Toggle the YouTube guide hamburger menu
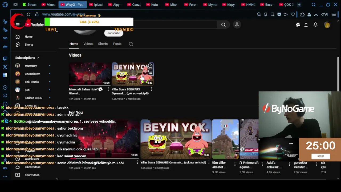Viewport: 341px width, 192px height. pyautogui.click(x=18, y=25)
